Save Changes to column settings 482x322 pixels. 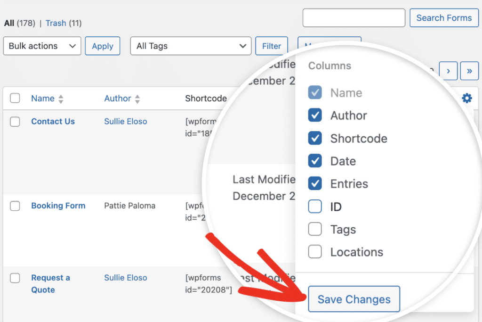point(353,299)
